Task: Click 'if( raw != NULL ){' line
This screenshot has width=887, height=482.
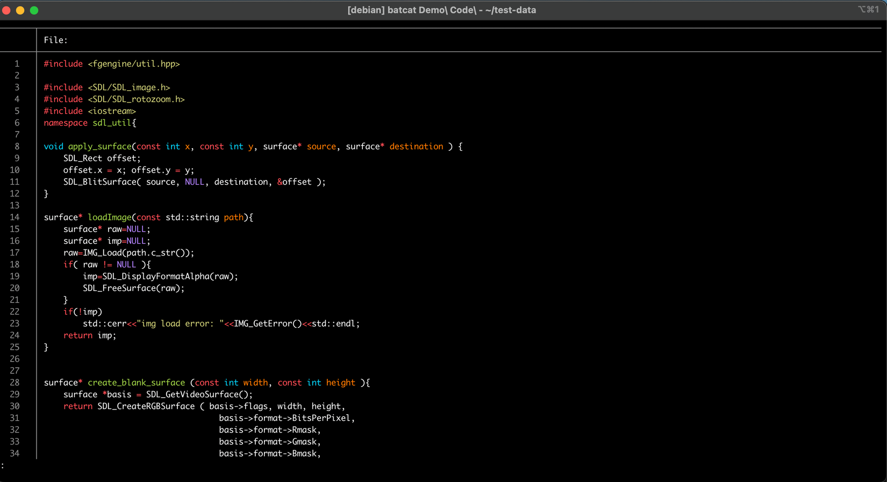Action: tap(107, 265)
